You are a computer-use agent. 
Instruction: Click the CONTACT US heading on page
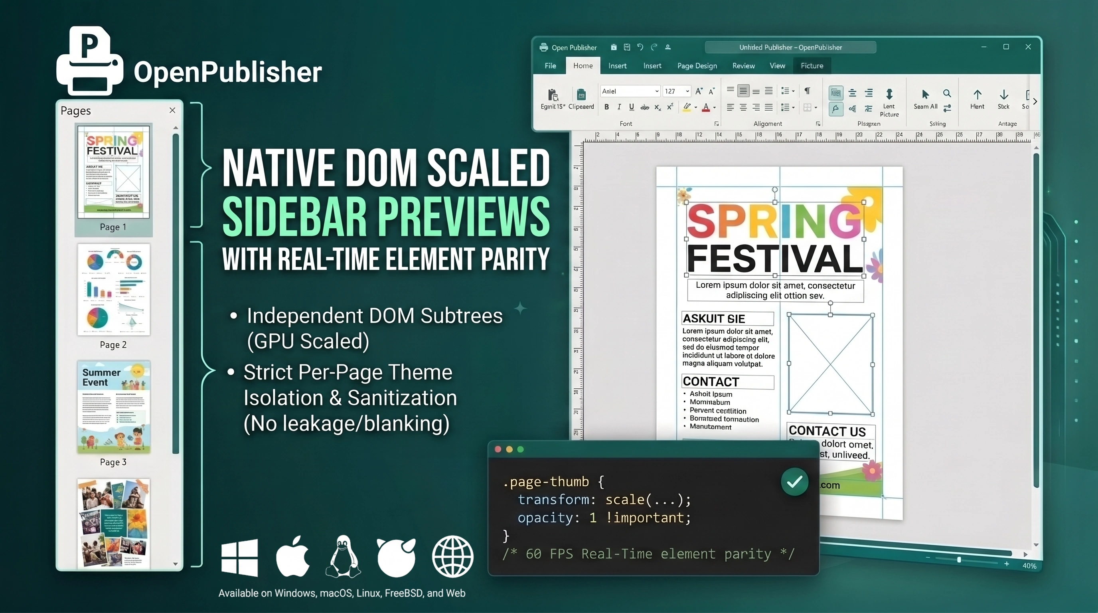pos(827,431)
